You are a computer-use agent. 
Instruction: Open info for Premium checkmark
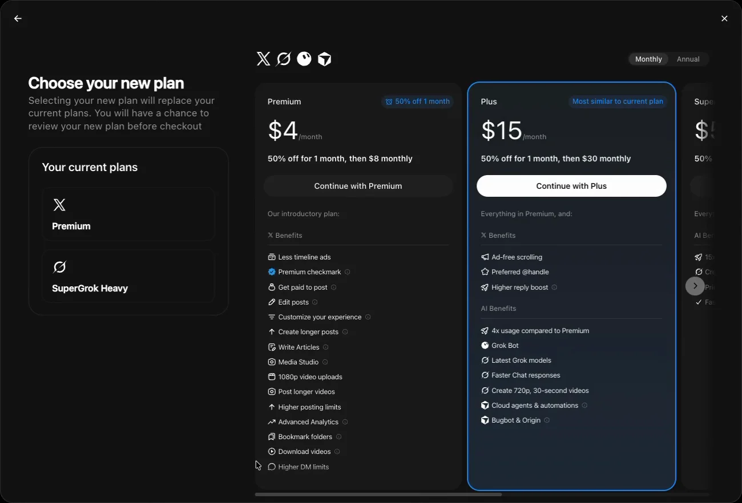point(348,272)
